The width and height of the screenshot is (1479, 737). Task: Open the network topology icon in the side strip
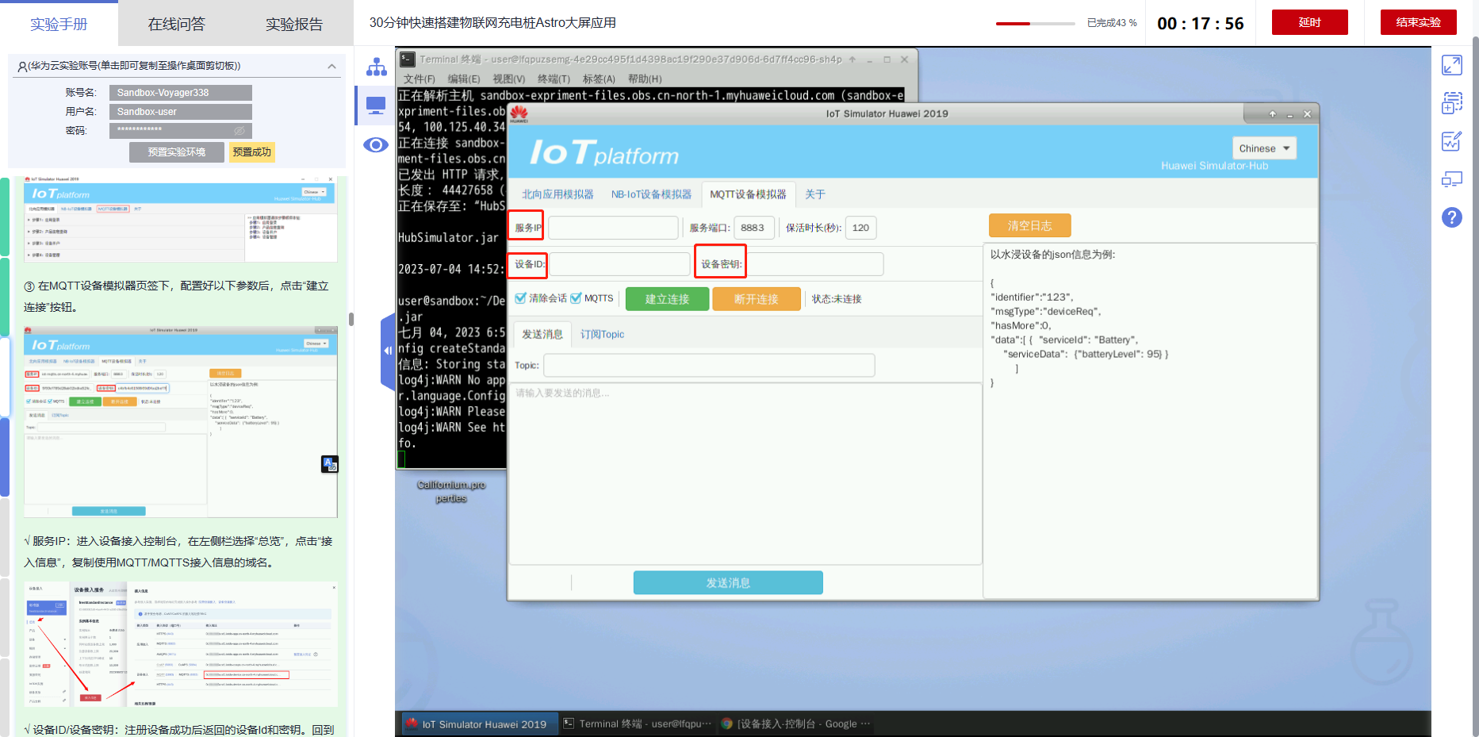[x=376, y=67]
